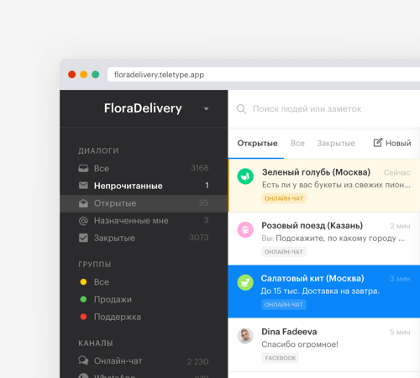Viewport: 420px width, 378px height.
Task: Click 'ОНЛАЙН-ЧАТ' tag on Розовый поезд
Action: (284, 252)
